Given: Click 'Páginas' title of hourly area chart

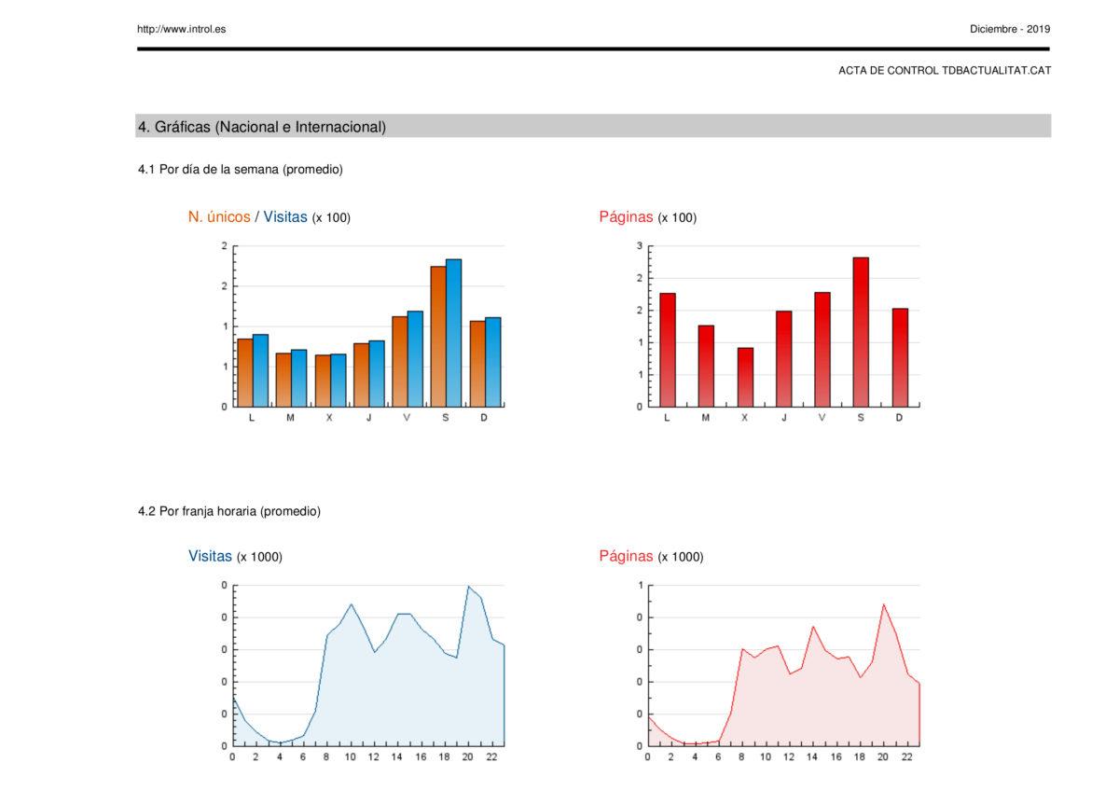Looking at the screenshot, I should click(x=626, y=556).
